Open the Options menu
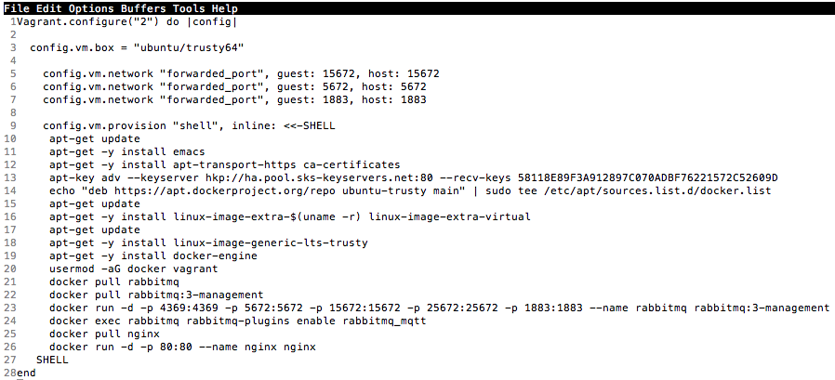The image size is (835, 380). click(x=91, y=9)
